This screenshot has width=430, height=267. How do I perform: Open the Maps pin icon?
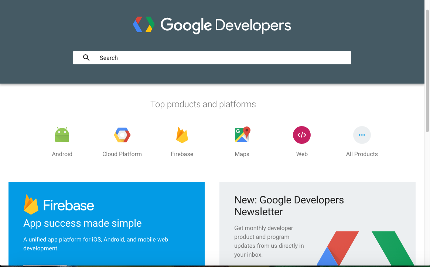[x=242, y=135]
